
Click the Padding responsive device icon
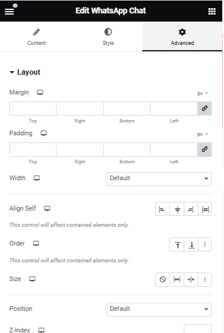point(44,133)
